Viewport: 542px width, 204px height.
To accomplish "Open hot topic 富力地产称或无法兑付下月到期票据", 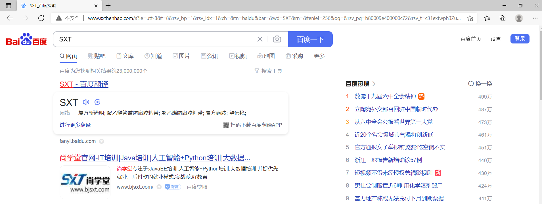I will [399, 198].
